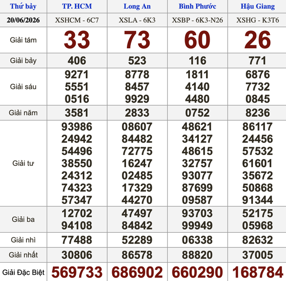Viewport: 286px width, 281px height.
Task: Select the code XSHCM - 6C7
Action: [x=77, y=20]
